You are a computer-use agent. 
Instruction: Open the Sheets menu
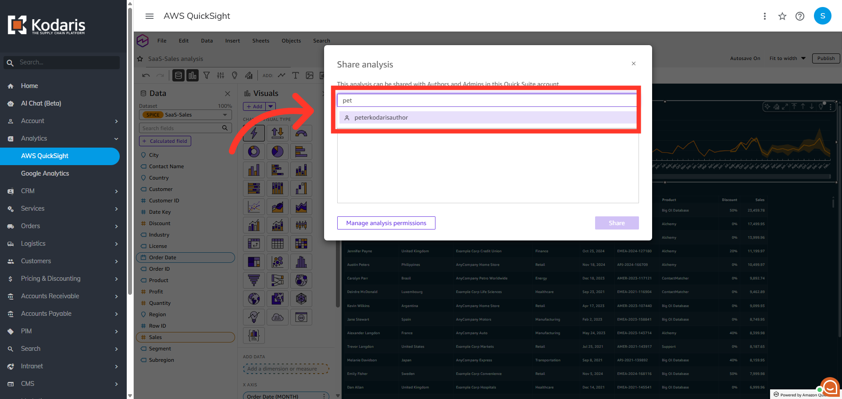[261, 41]
